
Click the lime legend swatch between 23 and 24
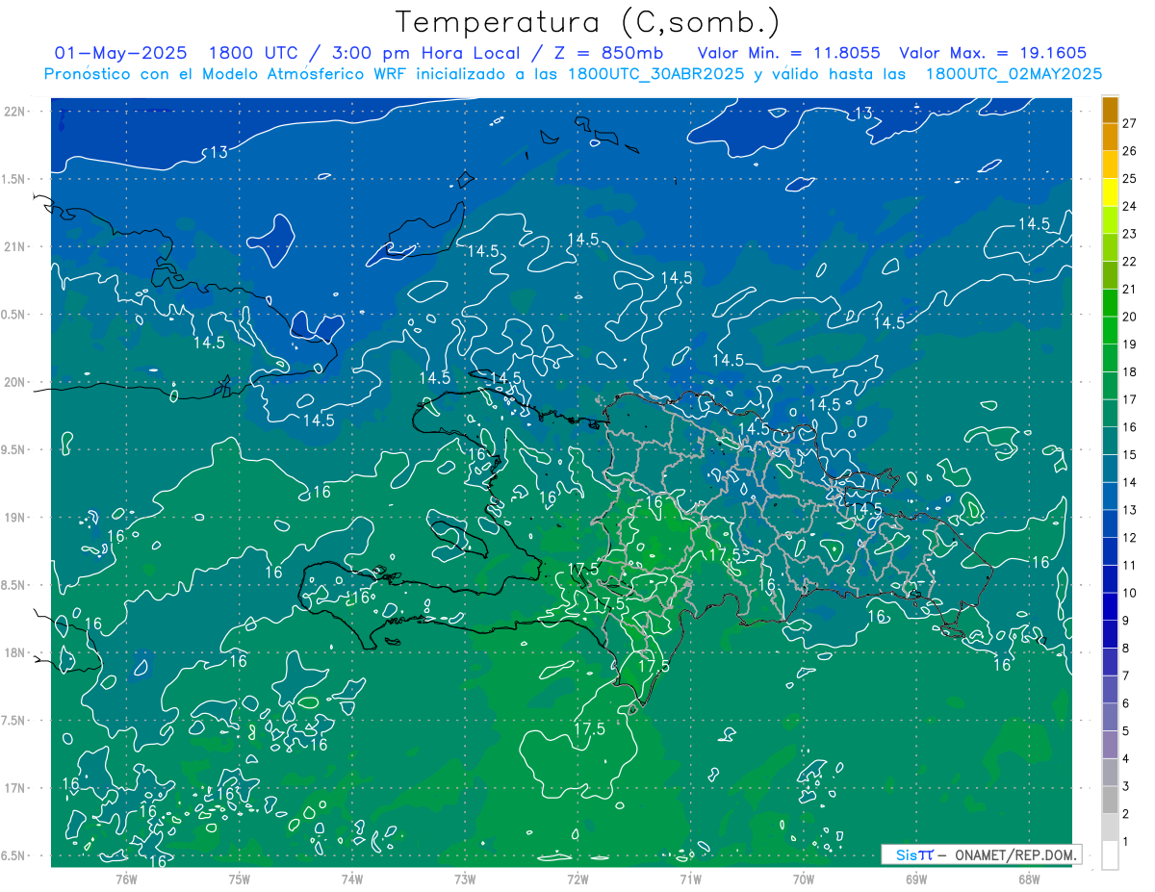pyautogui.click(x=1110, y=220)
